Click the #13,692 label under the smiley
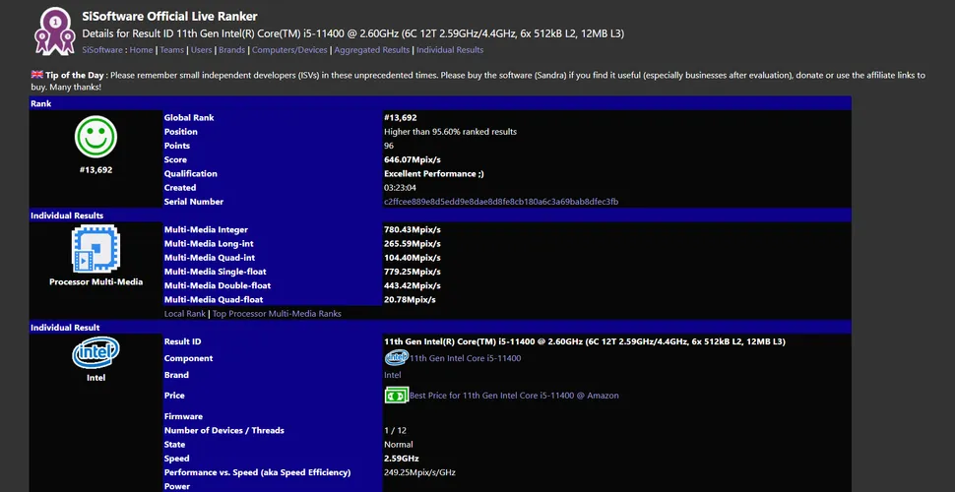955x492 pixels. coord(95,170)
